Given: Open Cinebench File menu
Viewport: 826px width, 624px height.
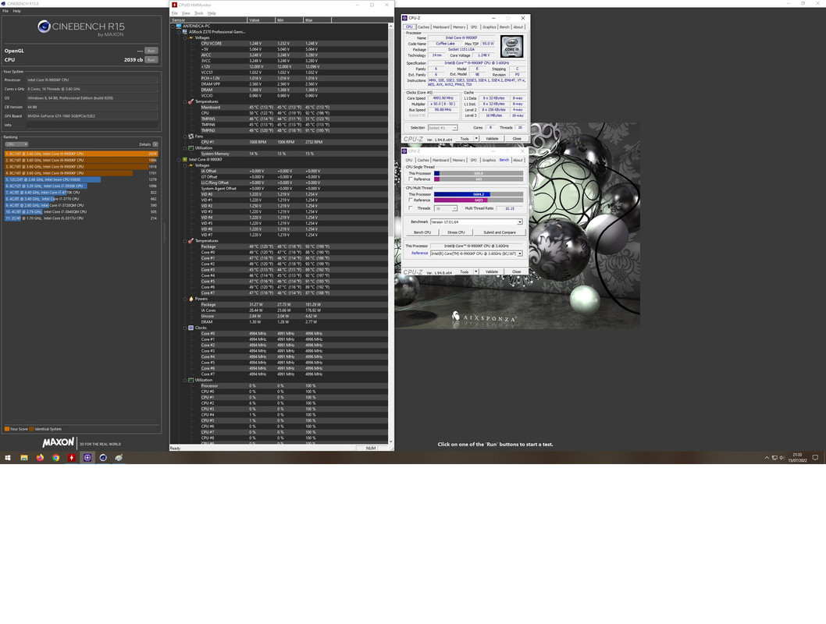Looking at the screenshot, I should pyautogui.click(x=5, y=10).
